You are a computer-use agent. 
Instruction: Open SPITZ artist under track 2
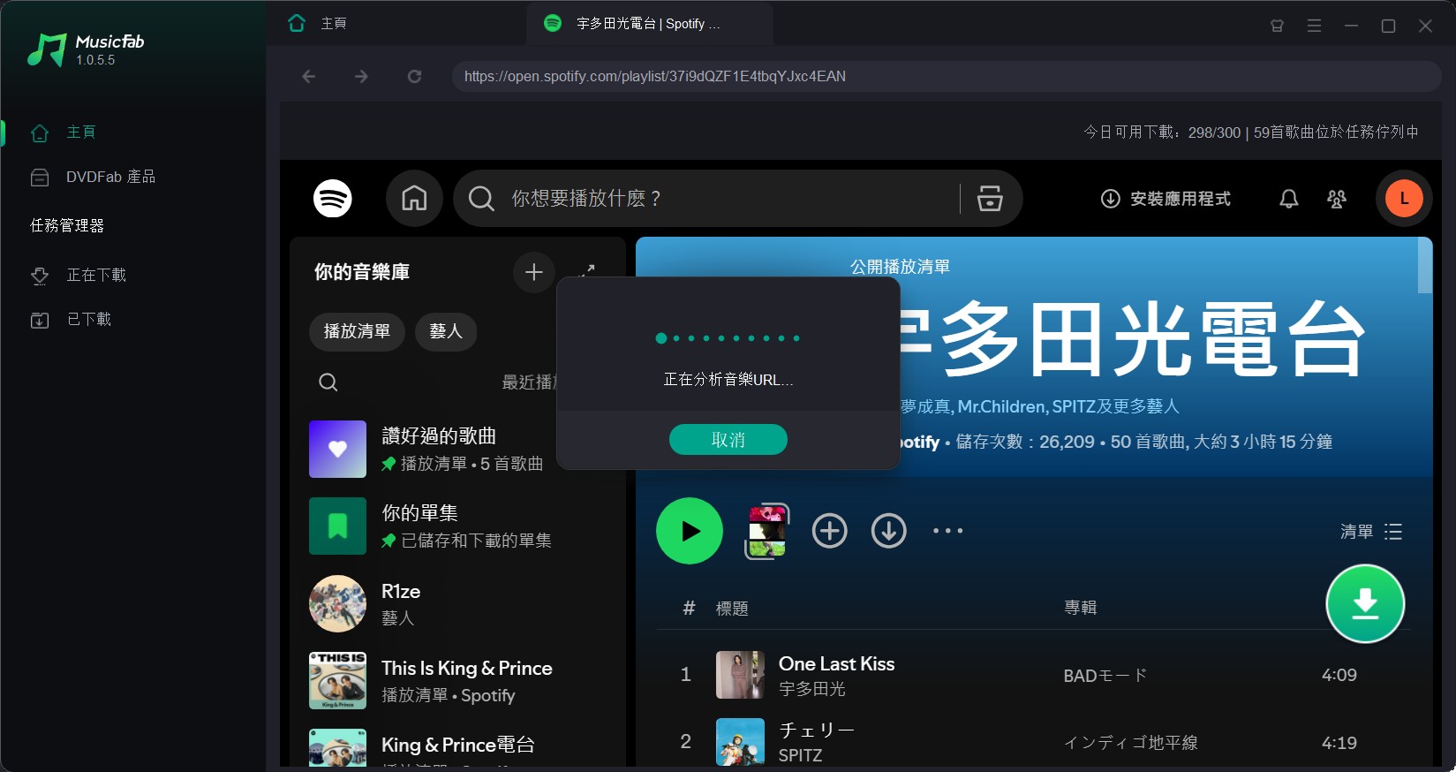[800, 756]
